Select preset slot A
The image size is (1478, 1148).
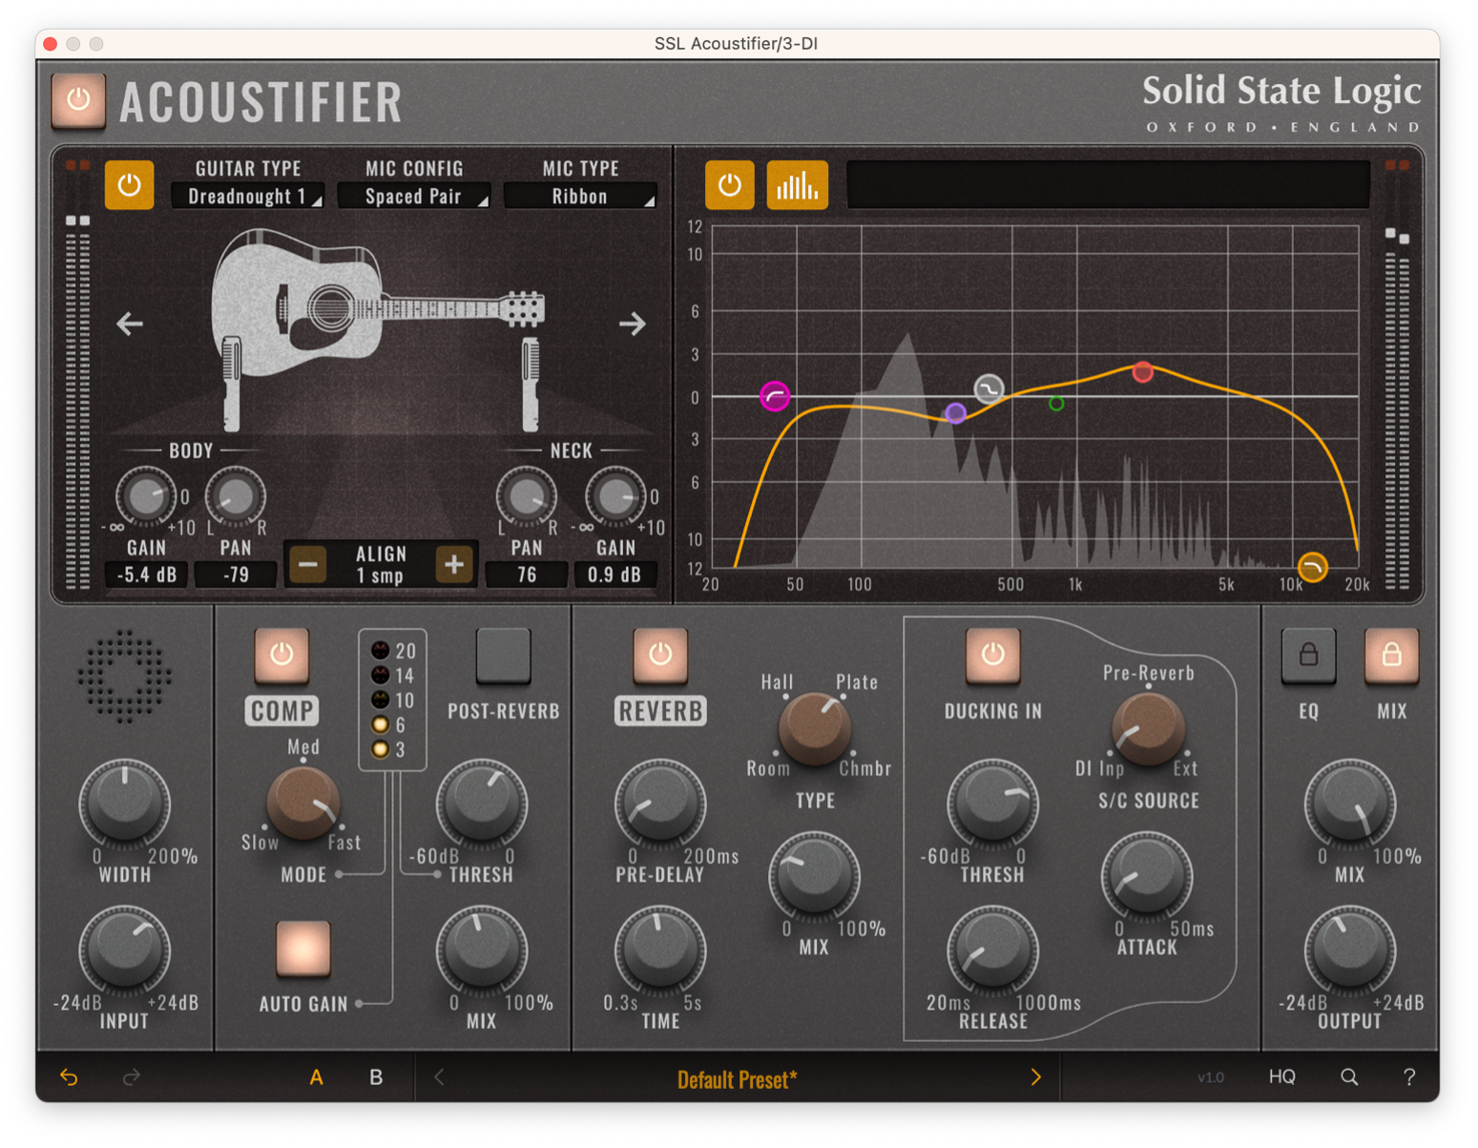click(x=316, y=1077)
